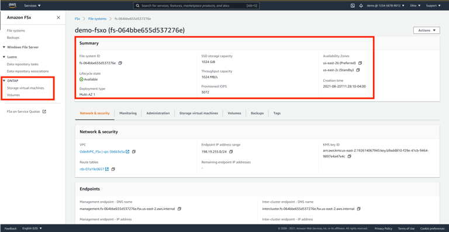Open Cookie preferences in footer
This screenshot has width=449, height=232.
433,228
